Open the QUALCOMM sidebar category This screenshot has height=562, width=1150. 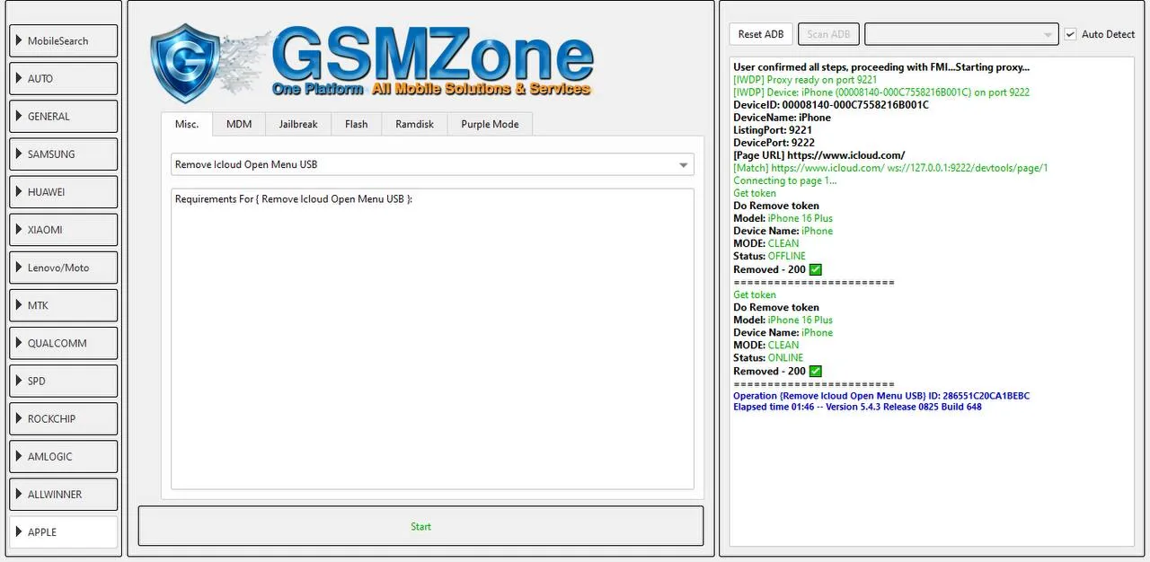[x=64, y=343]
